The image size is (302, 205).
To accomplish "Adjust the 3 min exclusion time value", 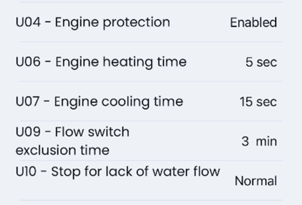I will coord(259,141).
